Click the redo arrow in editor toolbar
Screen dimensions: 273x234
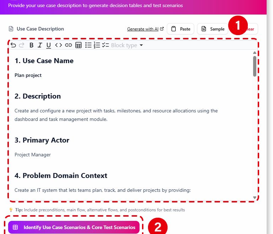pos(21,45)
